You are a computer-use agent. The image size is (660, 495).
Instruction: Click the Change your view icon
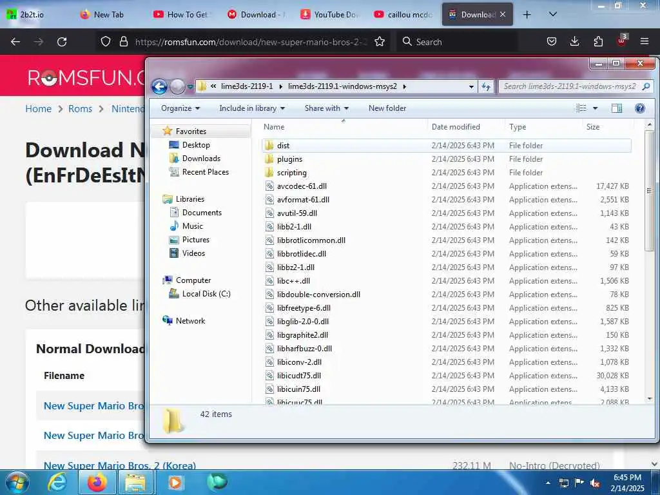[581, 108]
